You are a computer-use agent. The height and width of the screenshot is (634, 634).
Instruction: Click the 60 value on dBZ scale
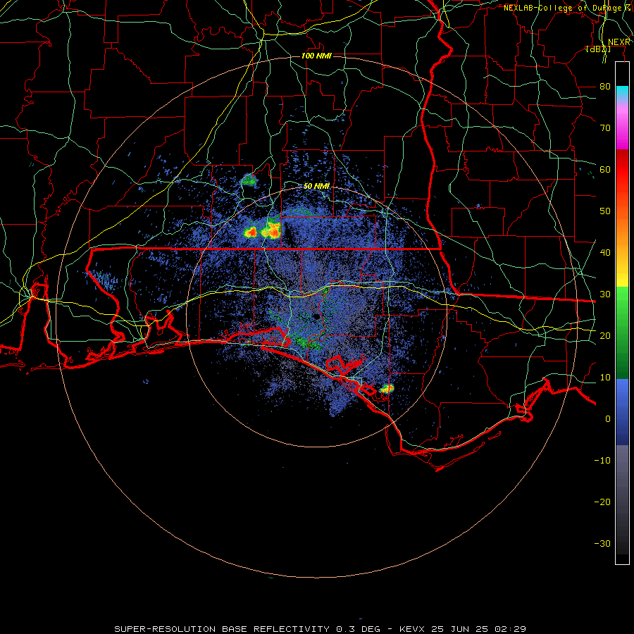[605, 169]
